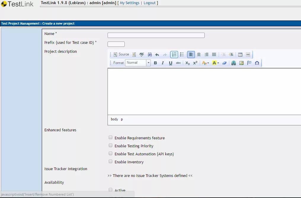Click the TestLink logo
Screen dimensions: 301x198
[x=17, y=4]
